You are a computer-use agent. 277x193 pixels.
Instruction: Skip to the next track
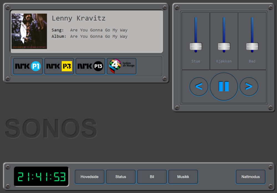tap(249, 87)
